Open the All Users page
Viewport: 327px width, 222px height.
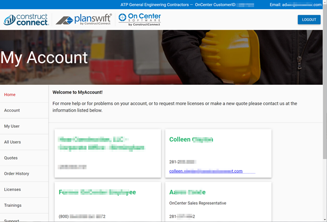pyautogui.click(x=13, y=142)
